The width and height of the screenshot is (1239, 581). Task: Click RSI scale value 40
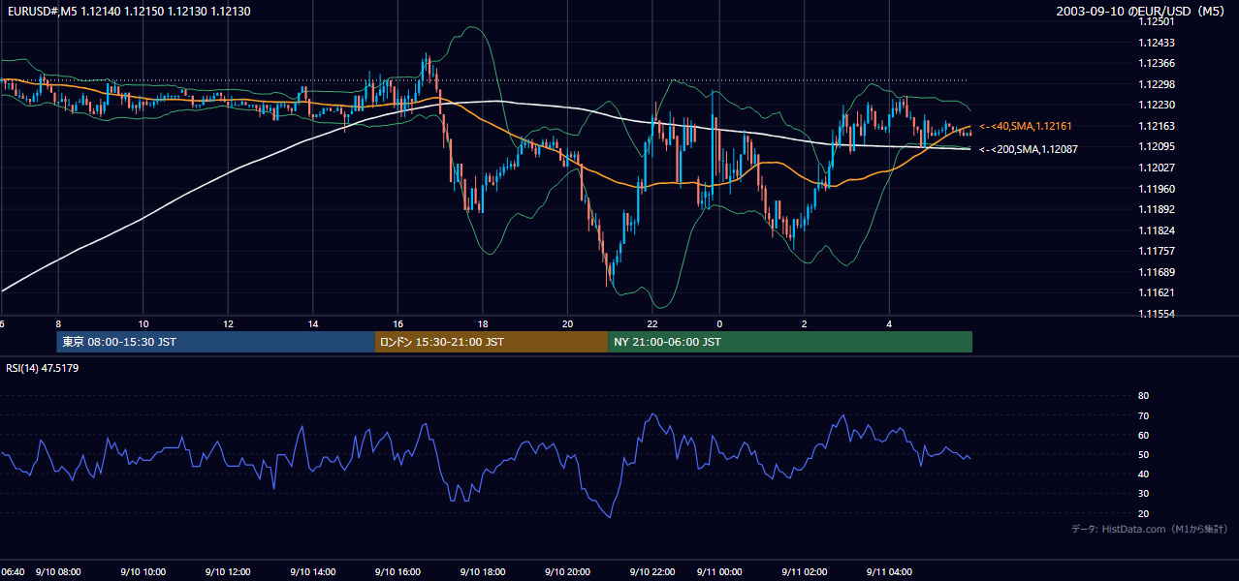point(1143,474)
